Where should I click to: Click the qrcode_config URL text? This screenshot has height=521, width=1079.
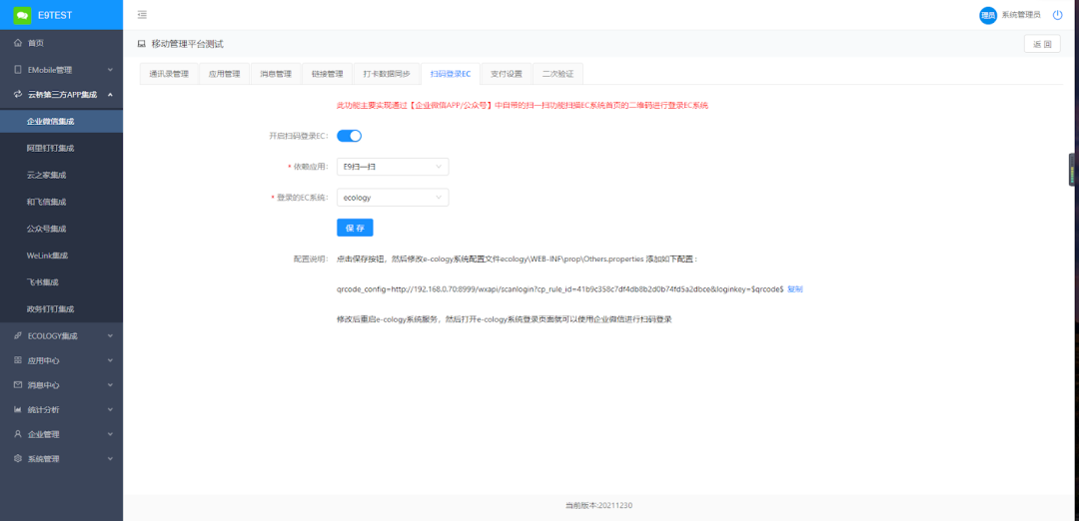click(560, 289)
